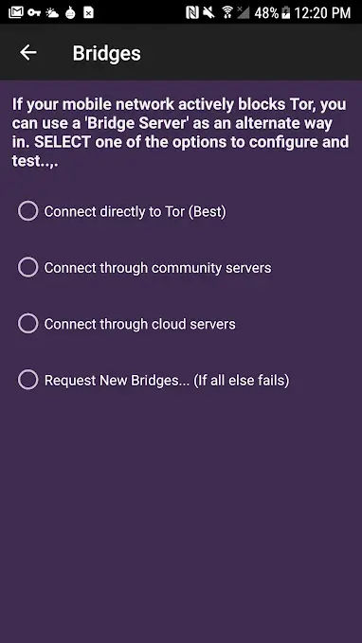
Task: Pick the Request New Bridges radio button
Action: coord(27,380)
